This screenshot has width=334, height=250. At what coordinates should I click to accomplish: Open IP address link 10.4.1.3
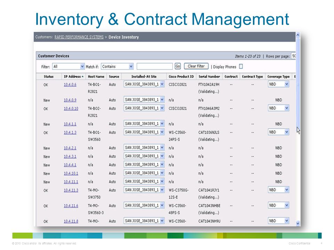70,132
